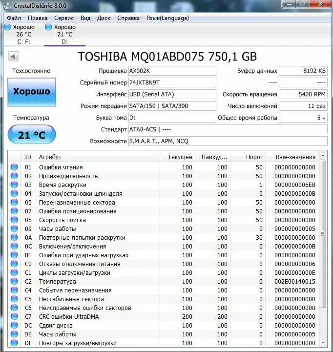Click the scrollbar down arrow in attribute list

pyautogui.click(x=323, y=343)
